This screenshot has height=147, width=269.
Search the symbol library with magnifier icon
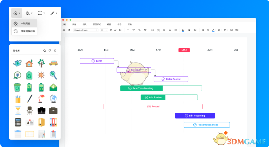point(45,51)
